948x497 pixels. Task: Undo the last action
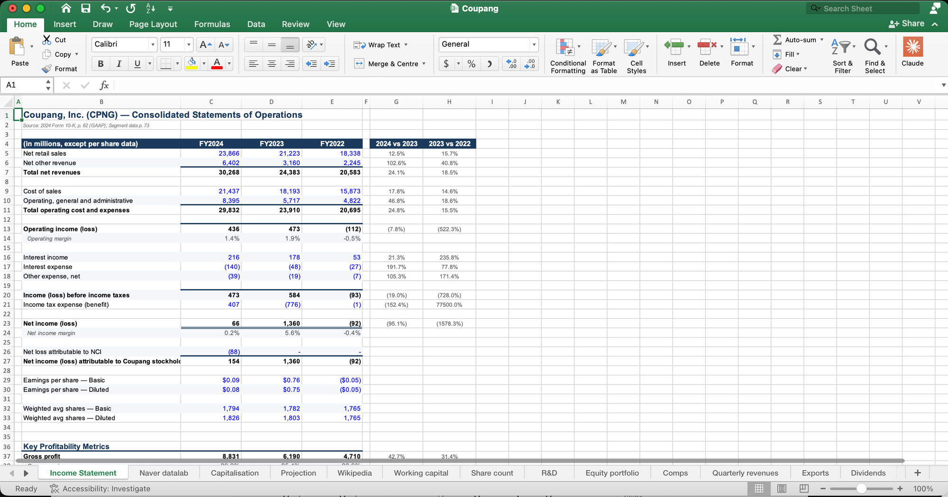[x=106, y=9]
